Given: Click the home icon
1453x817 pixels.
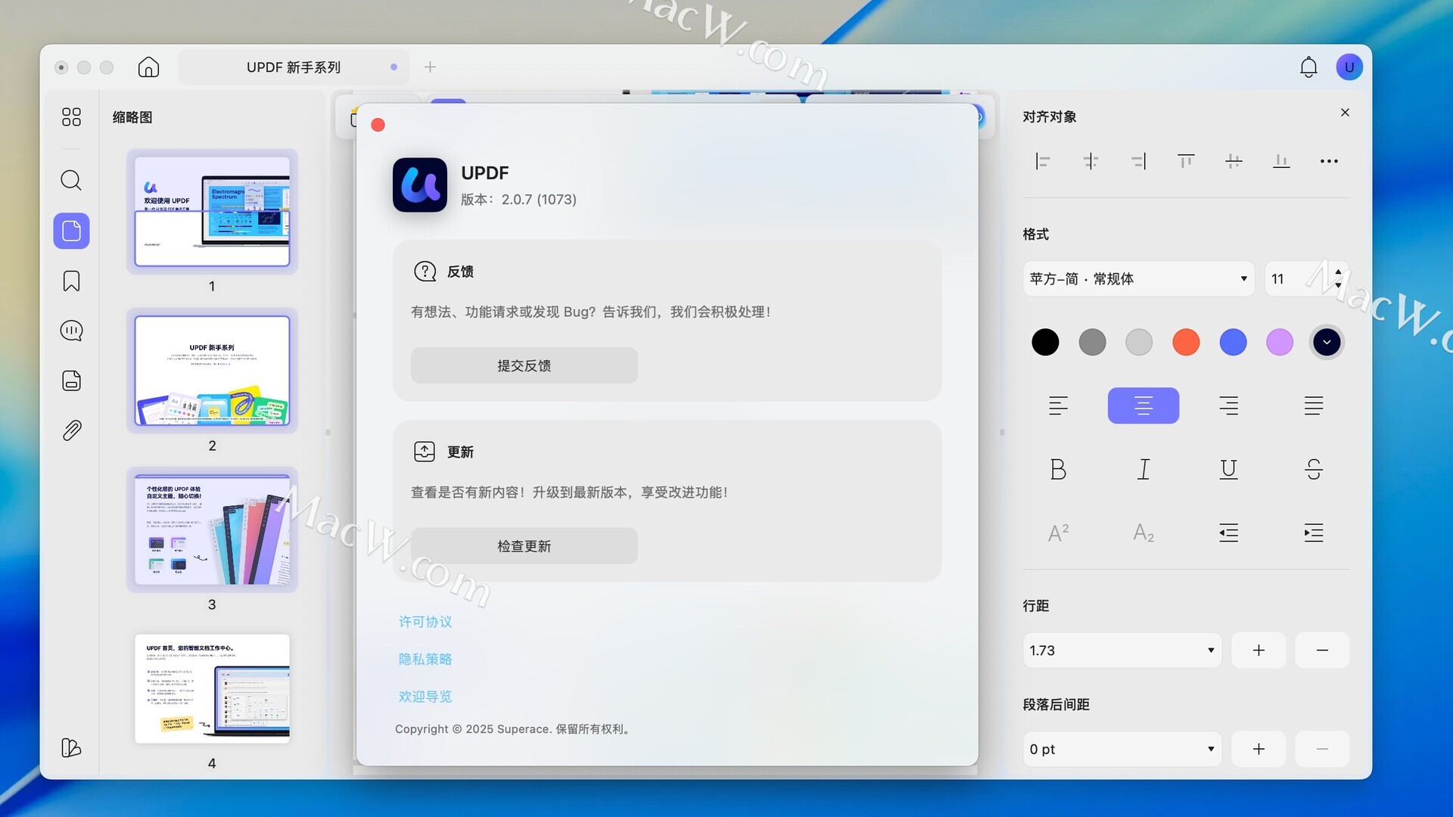Looking at the screenshot, I should [148, 67].
